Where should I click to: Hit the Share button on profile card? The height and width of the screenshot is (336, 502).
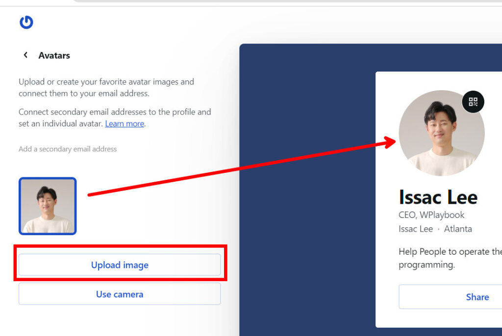coord(477,297)
